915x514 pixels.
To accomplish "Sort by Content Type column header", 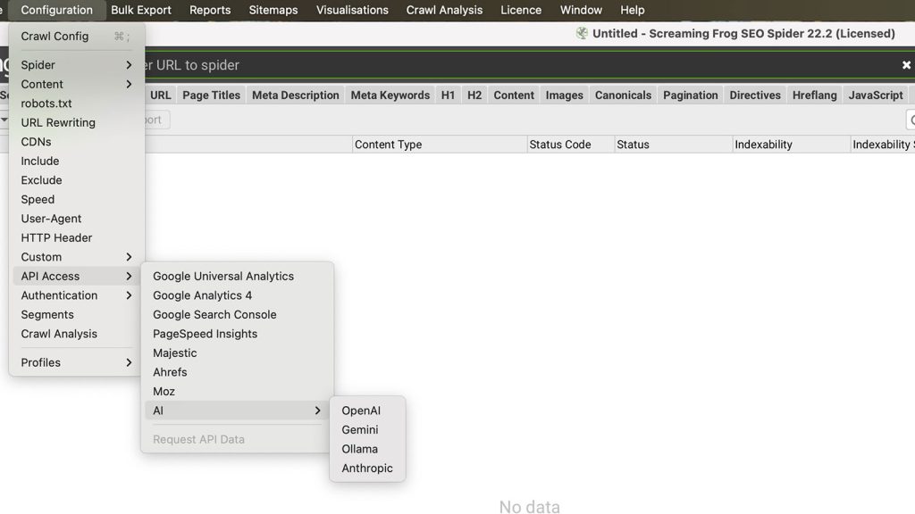I will coord(440,145).
